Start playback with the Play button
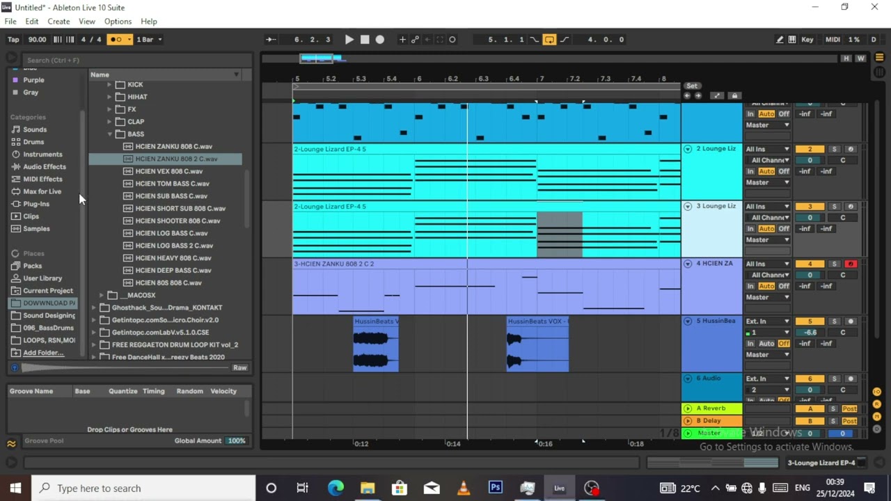This screenshot has height=501, width=891. point(349,40)
